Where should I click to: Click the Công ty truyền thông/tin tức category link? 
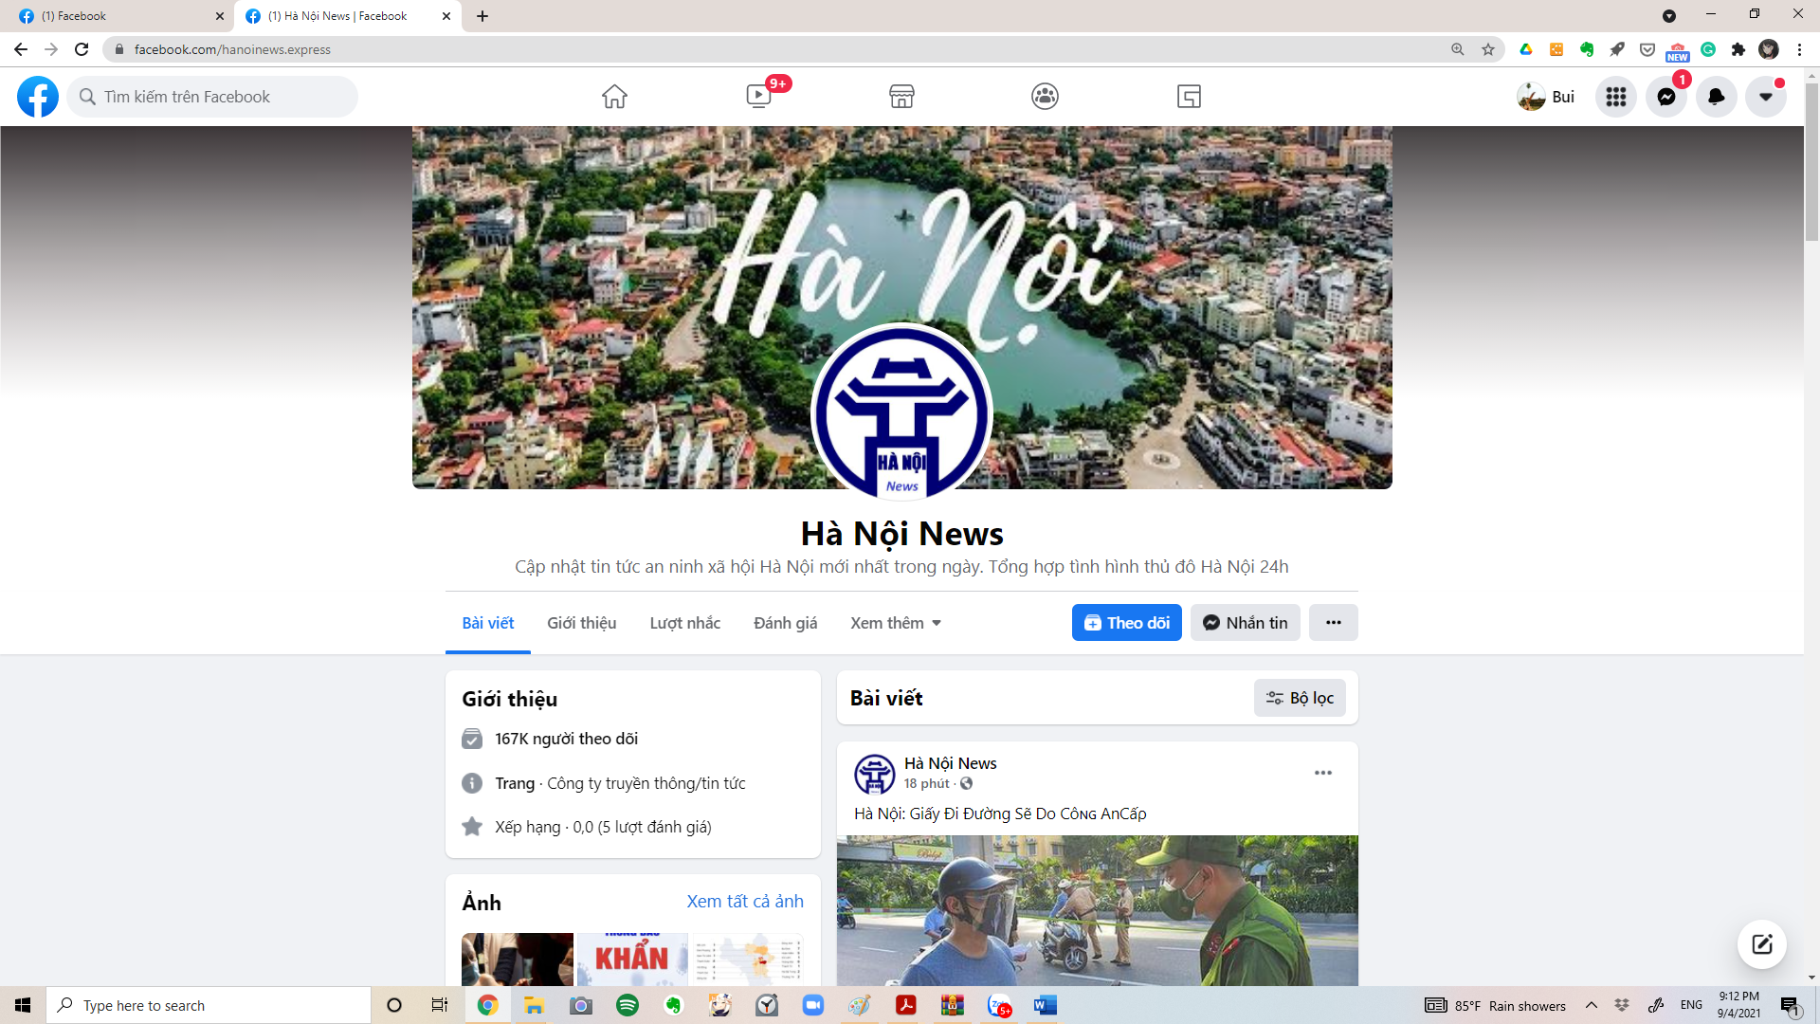pyautogui.click(x=646, y=783)
